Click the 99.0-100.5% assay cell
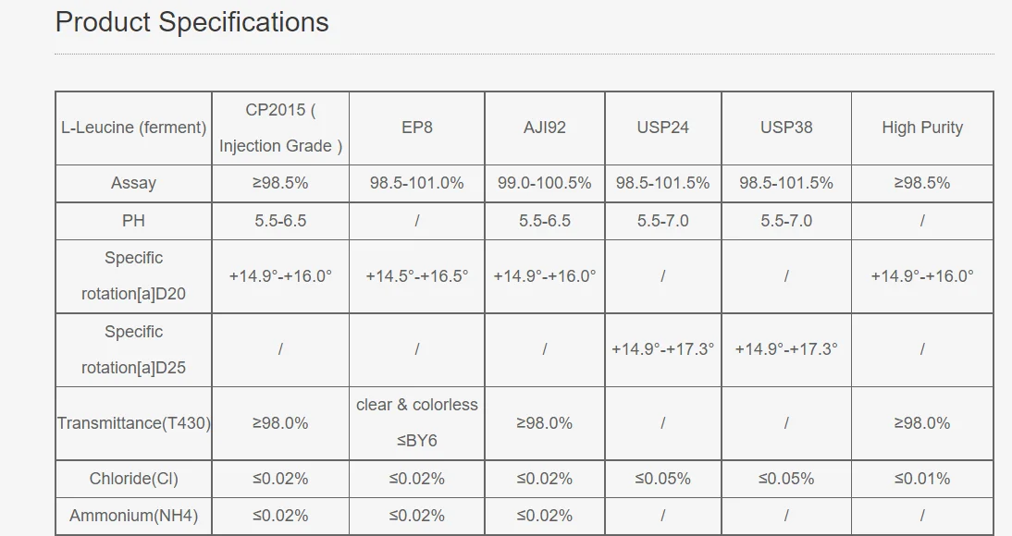 tap(545, 183)
